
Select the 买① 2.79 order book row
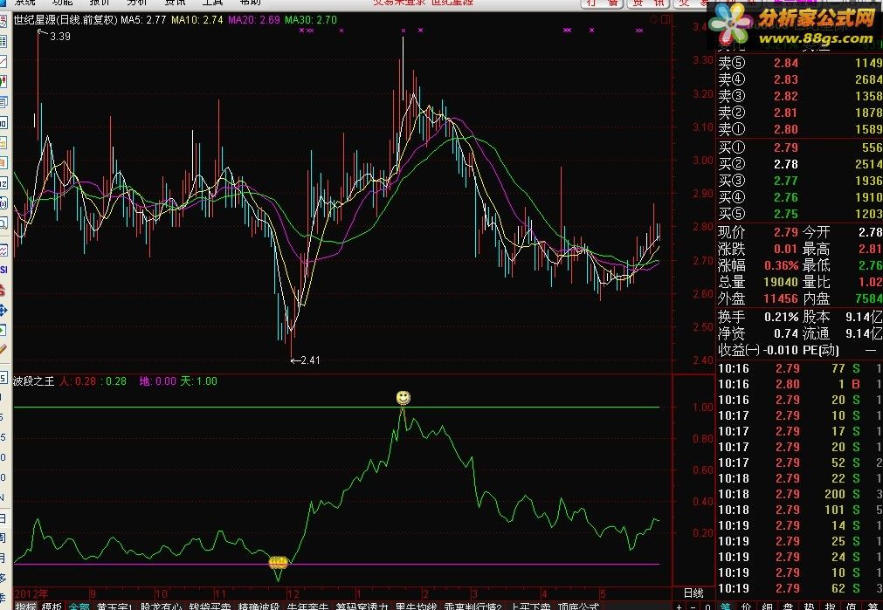click(x=800, y=147)
